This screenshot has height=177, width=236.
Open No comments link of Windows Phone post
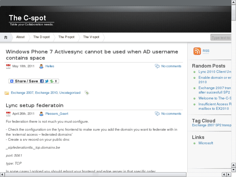pyautogui.click(x=171, y=66)
